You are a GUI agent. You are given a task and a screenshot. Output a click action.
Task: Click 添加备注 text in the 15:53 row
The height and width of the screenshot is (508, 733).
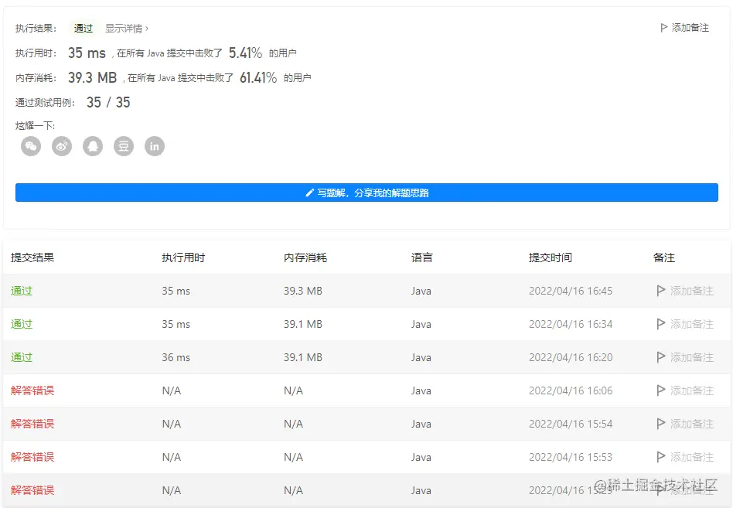click(692, 457)
